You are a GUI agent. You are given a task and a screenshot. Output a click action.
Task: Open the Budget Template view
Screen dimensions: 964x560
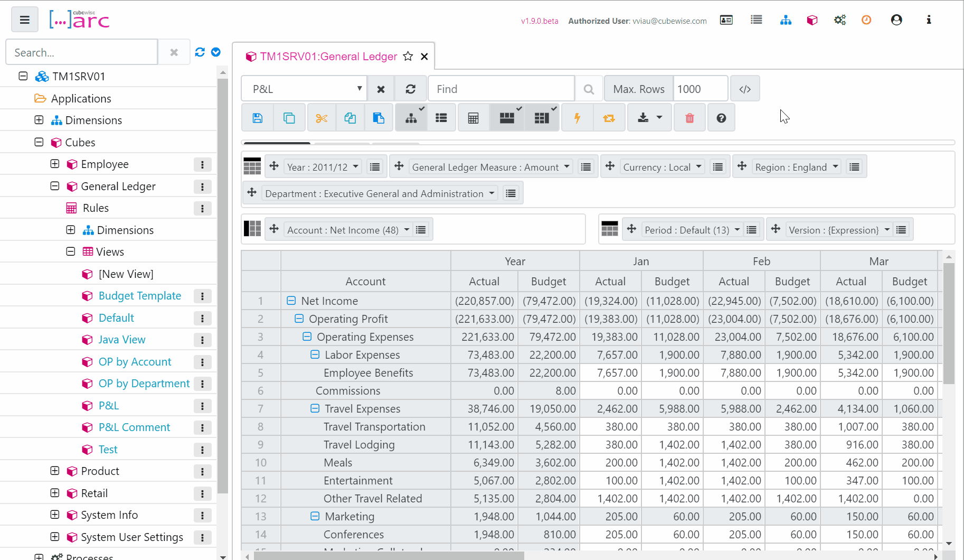point(139,296)
